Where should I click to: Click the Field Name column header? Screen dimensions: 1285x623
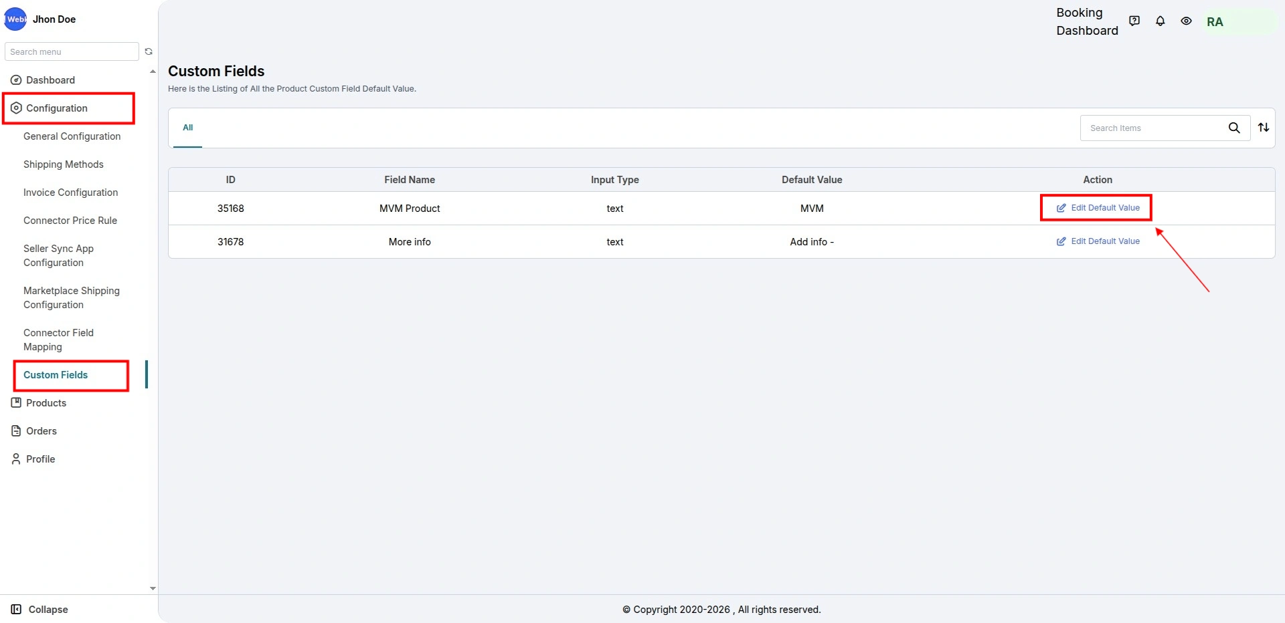tap(410, 180)
